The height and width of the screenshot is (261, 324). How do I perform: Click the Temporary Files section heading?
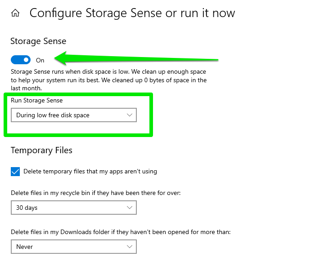pos(41,150)
